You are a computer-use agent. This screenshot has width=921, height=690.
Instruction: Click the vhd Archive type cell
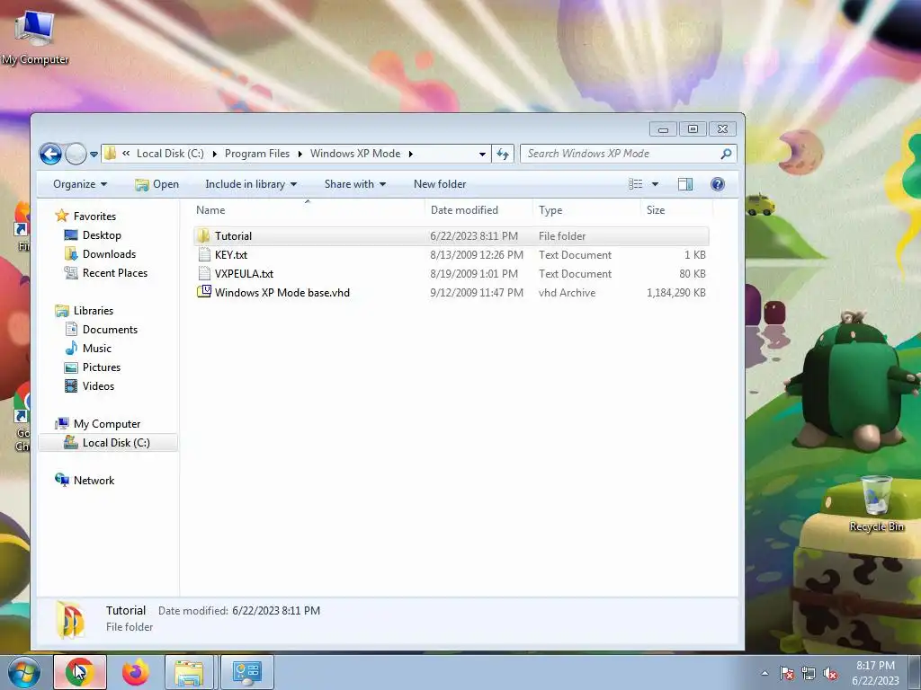(x=567, y=292)
